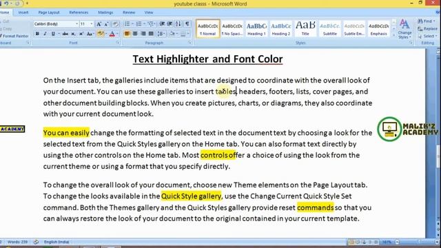Image resolution: width=441 pixels, height=248 pixels.
Task: Open the Calibri (Body) font name dropdown
Action: pyautogui.click(x=76, y=24)
